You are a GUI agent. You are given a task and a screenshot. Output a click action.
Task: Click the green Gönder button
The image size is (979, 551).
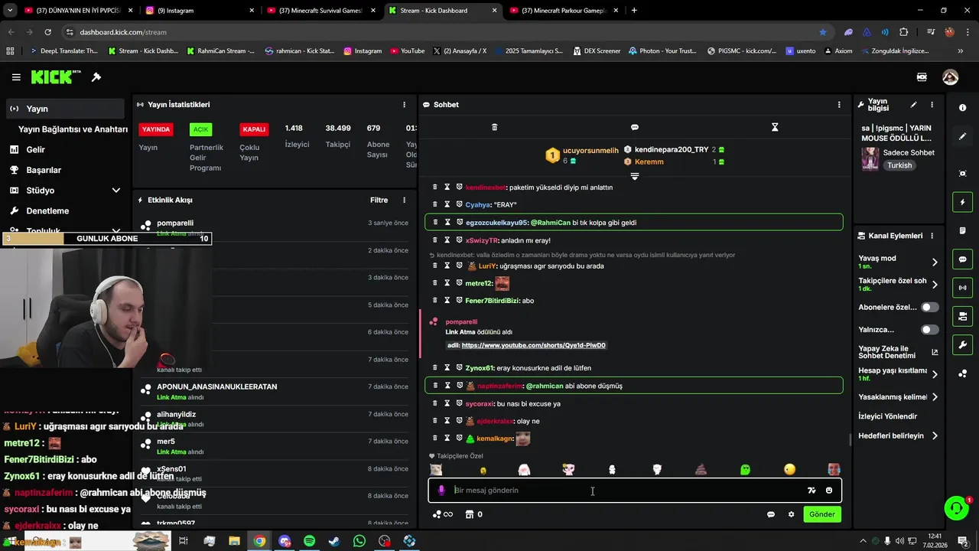tap(822, 514)
